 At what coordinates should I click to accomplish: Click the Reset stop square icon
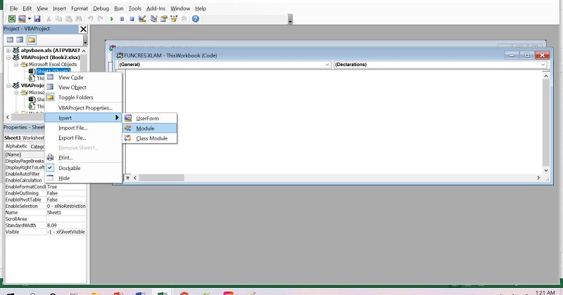[132, 19]
